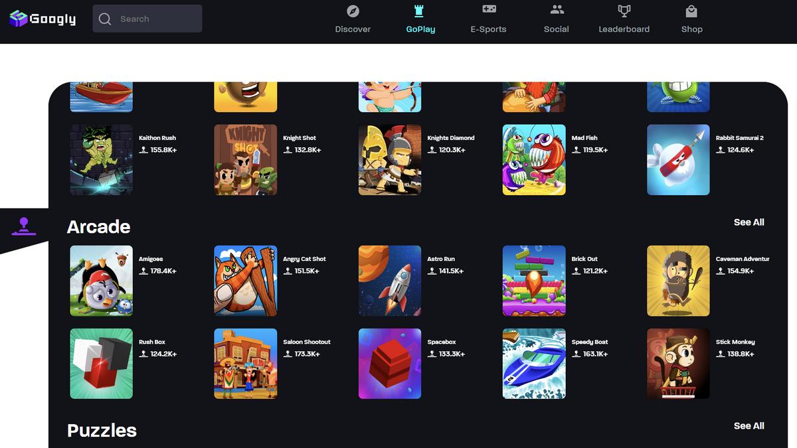This screenshot has height=448, width=797.
Task: Launch the Speedy Boat game thumbnail
Action: point(534,364)
